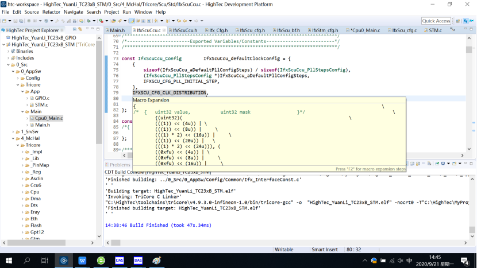Open Task View on the taskbar

click(45, 261)
